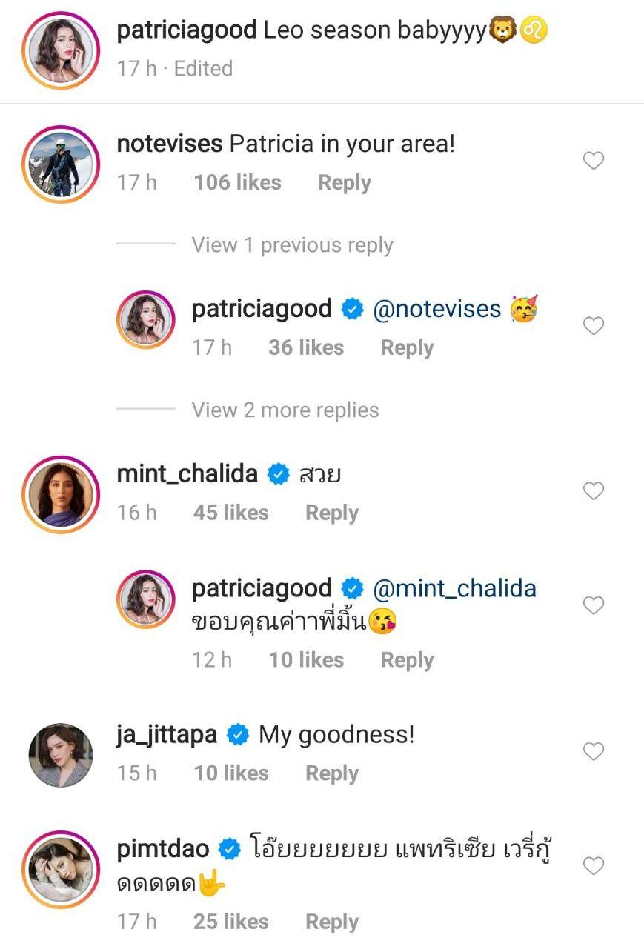The image size is (644, 952).
Task: Open notevises profile picture
Action: click(60, 164)
